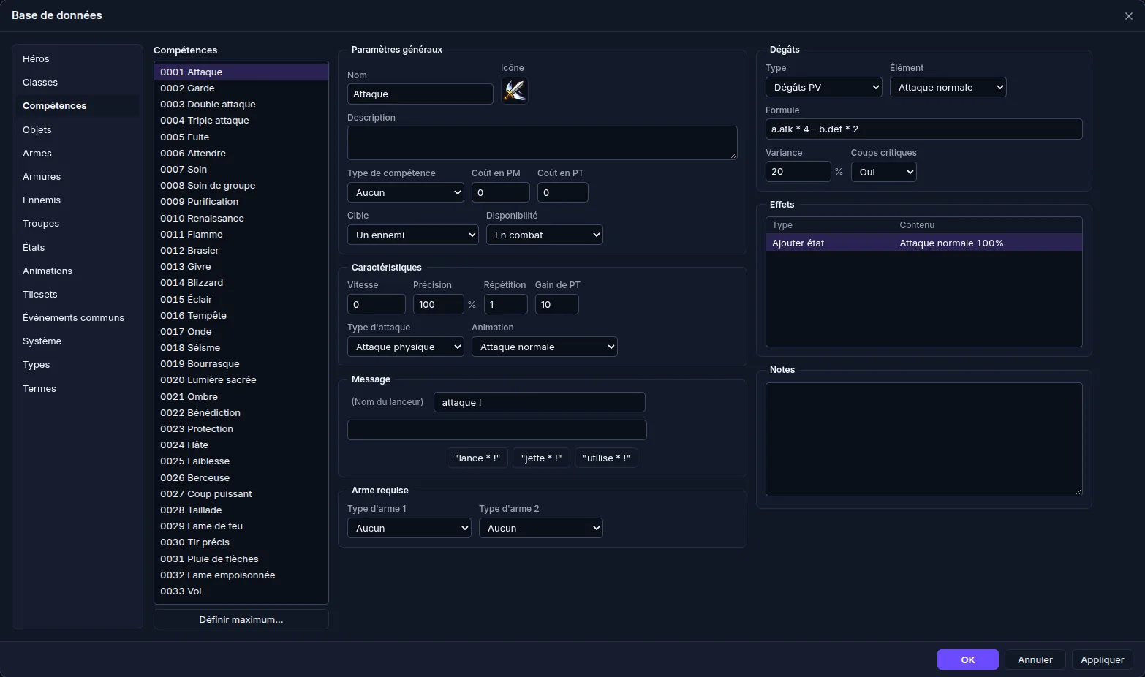Viewport: 1145px width, 677px height.
Task: Select skill 0020 Lumière sacrée
Action: 241,379
